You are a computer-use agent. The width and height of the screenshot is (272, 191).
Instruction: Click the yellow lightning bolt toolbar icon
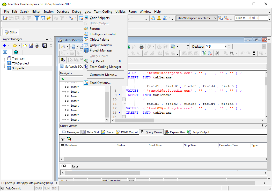pyautogui.click(x=49, y=18)
